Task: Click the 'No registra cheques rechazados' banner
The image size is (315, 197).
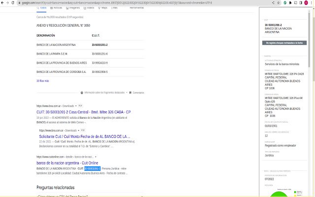Action: click(284, 43)
